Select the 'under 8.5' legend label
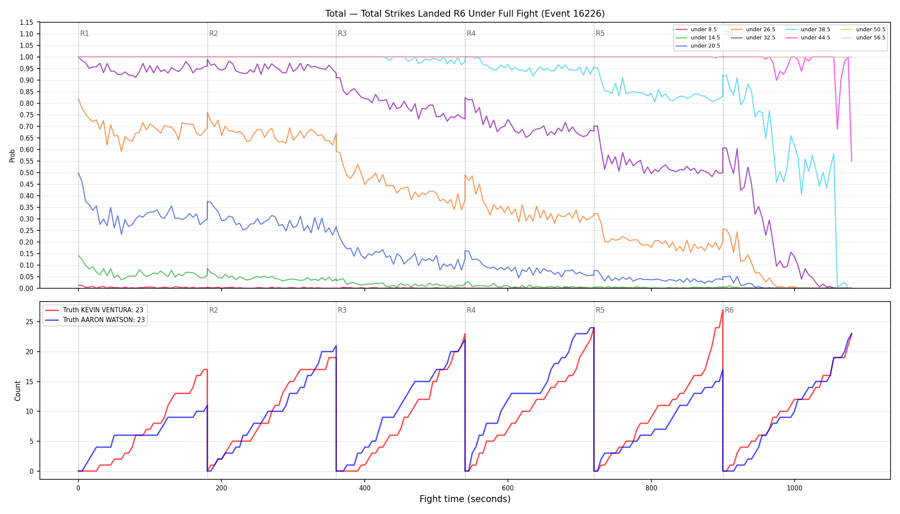This screenshot has width=900, height=514. click(704, 30)
